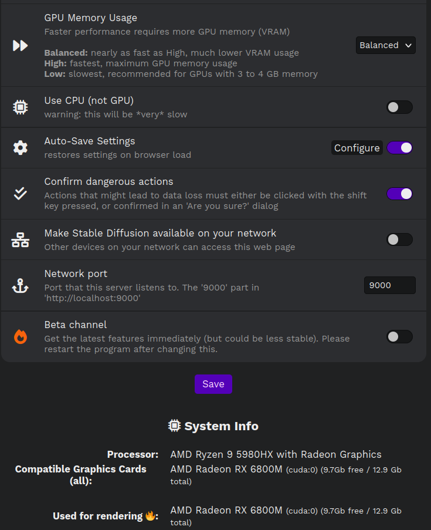The image size is (431, 530).
Task: Click the double checkmark icon beside Confirm dangerous actions
Action: (21, 194)
